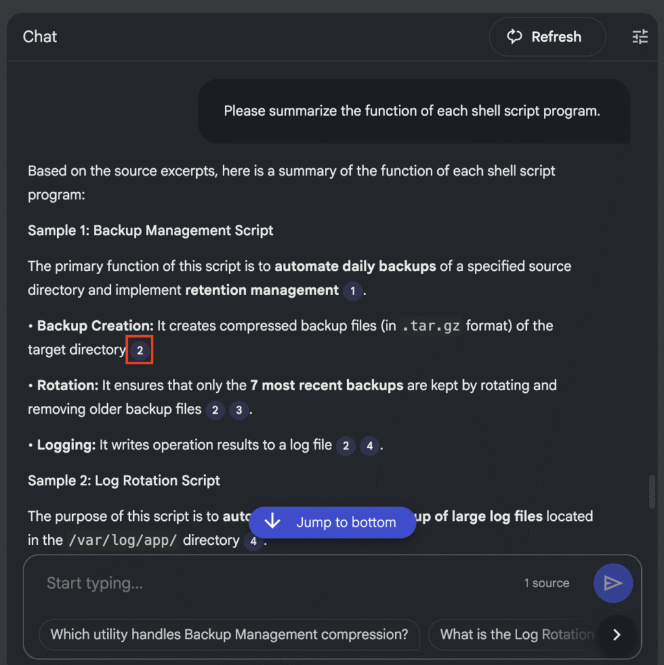This screenshot has width=664, height=665.
Task: Click citation 2 in the Rotation bullet
Action: [215, 410]
